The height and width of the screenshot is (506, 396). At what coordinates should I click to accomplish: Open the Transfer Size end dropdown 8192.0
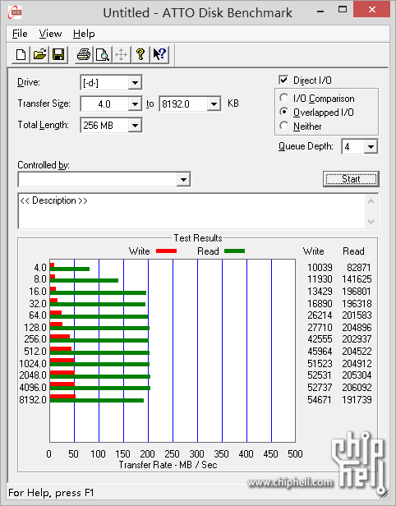click(214, 103)
